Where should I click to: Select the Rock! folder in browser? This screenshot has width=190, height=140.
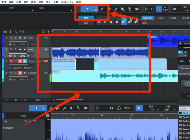(x=185, y=113)
